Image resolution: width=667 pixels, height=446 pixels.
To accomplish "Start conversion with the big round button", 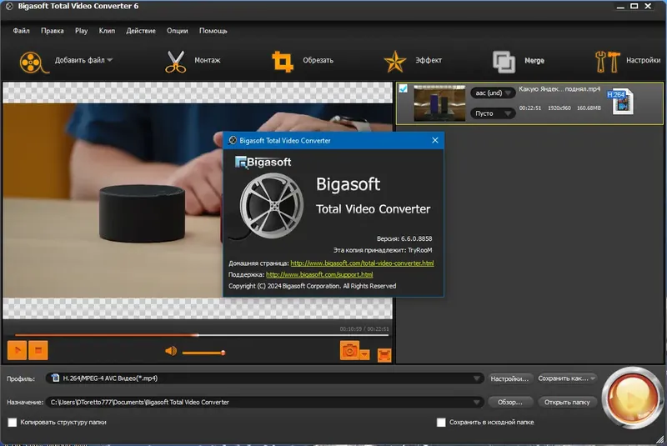I will click(632, 398).
